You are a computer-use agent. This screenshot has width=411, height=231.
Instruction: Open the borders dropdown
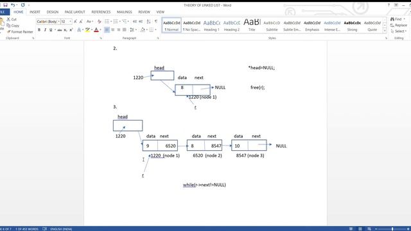[155, 30]
